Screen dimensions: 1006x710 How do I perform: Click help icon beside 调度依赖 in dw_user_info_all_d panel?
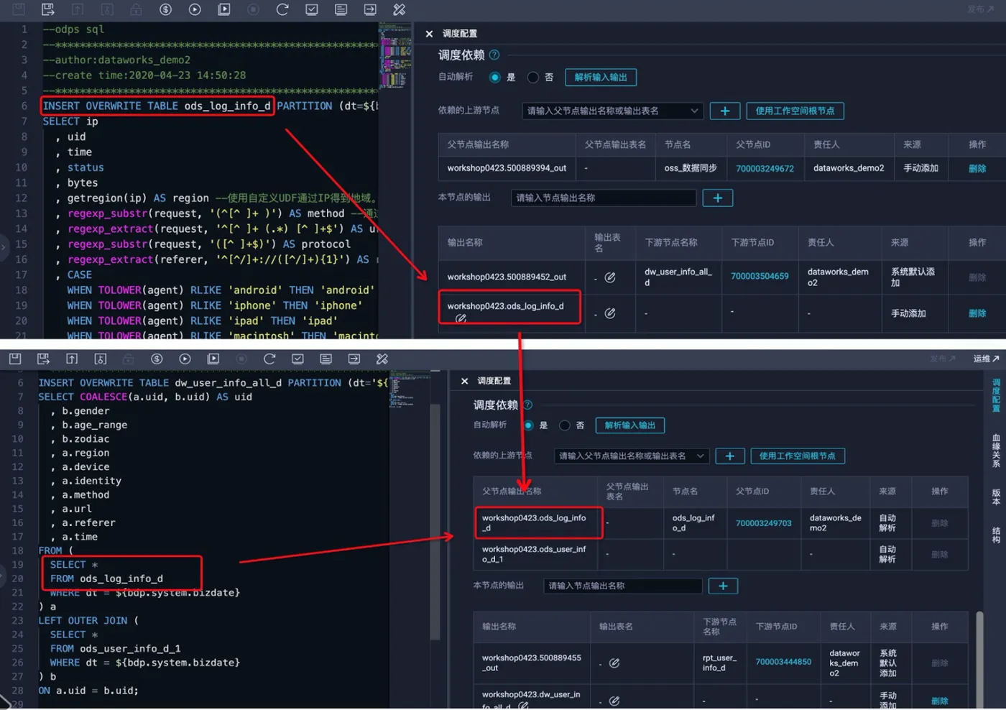527,405
